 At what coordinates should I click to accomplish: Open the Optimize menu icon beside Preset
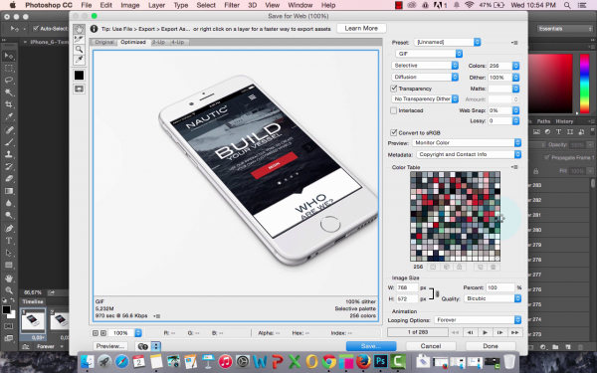coord(514,43)
